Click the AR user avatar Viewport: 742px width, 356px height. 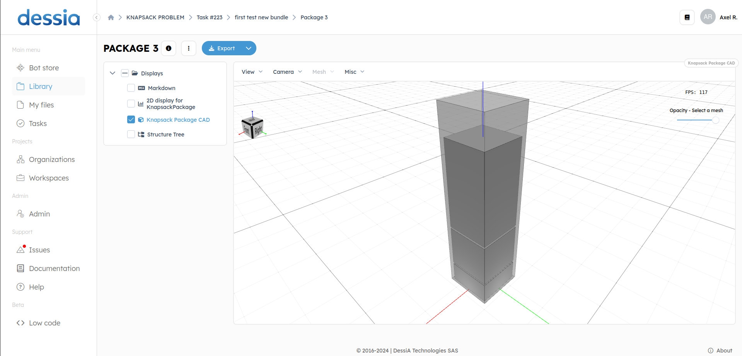point(708,17)
